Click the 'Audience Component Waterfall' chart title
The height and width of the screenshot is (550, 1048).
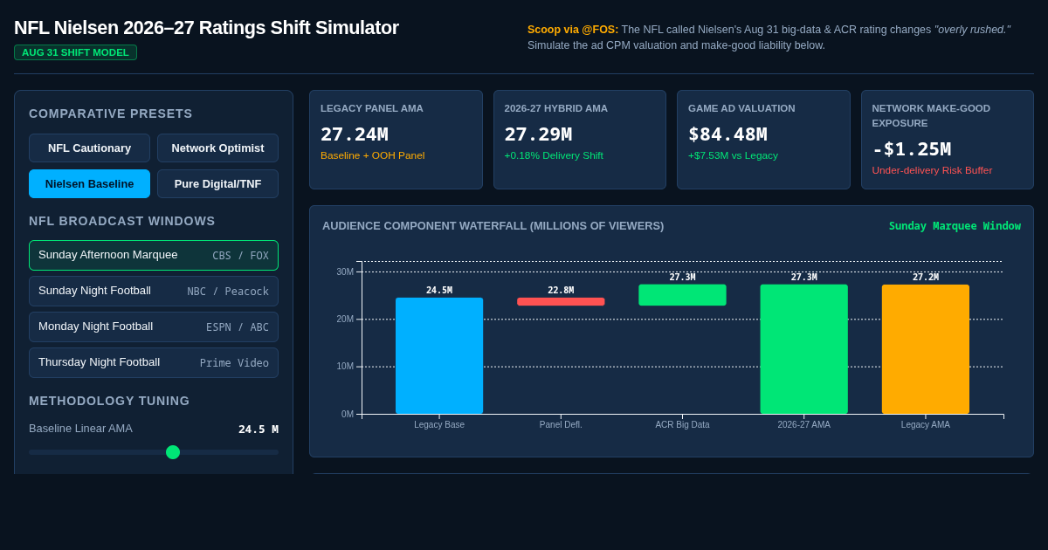493,226
